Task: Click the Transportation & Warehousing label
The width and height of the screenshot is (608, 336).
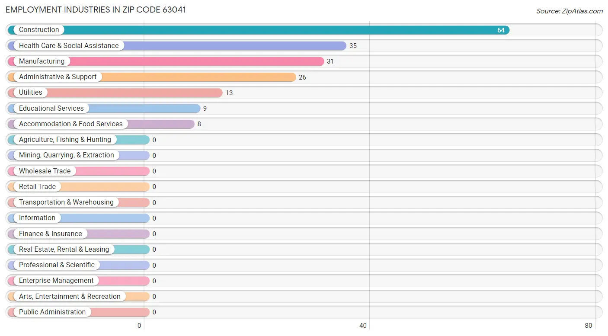Action: [66, 202]
